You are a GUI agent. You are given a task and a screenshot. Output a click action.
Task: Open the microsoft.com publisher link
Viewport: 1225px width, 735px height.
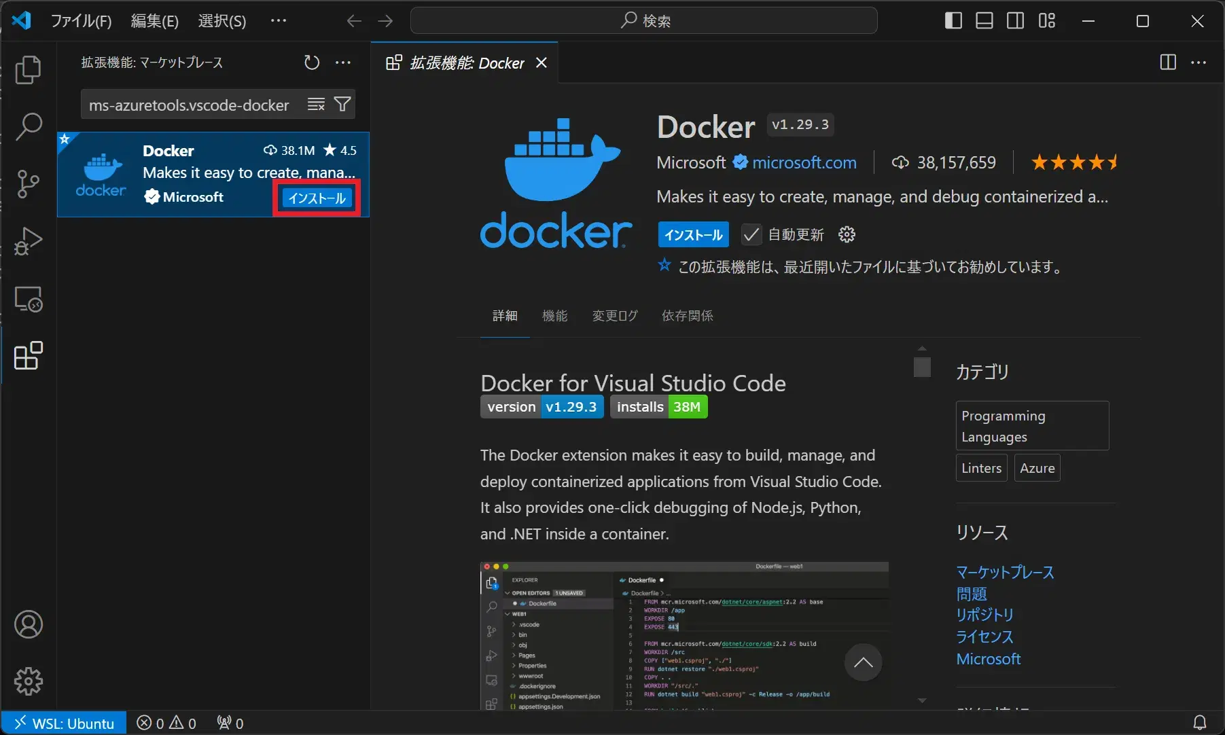pos(804,163)
